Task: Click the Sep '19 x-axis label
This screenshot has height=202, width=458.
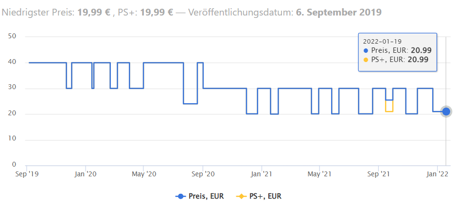Action: (28, 174)
